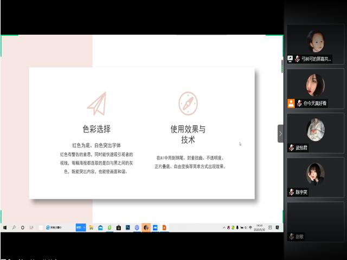Click subtitle 红色为底、白色突出字体

coord(97,145)
